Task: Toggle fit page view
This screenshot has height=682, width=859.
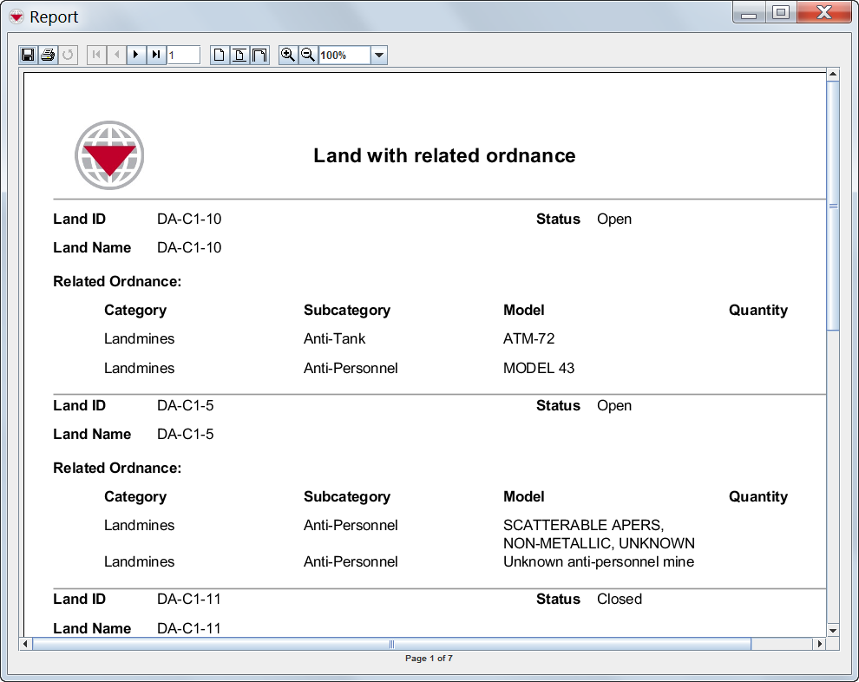Action: point(239,56)
